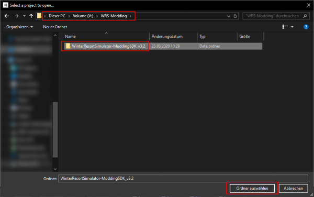Change the view layout icon
The height and width of the screenshot is (197, 314).
[285, 27]
